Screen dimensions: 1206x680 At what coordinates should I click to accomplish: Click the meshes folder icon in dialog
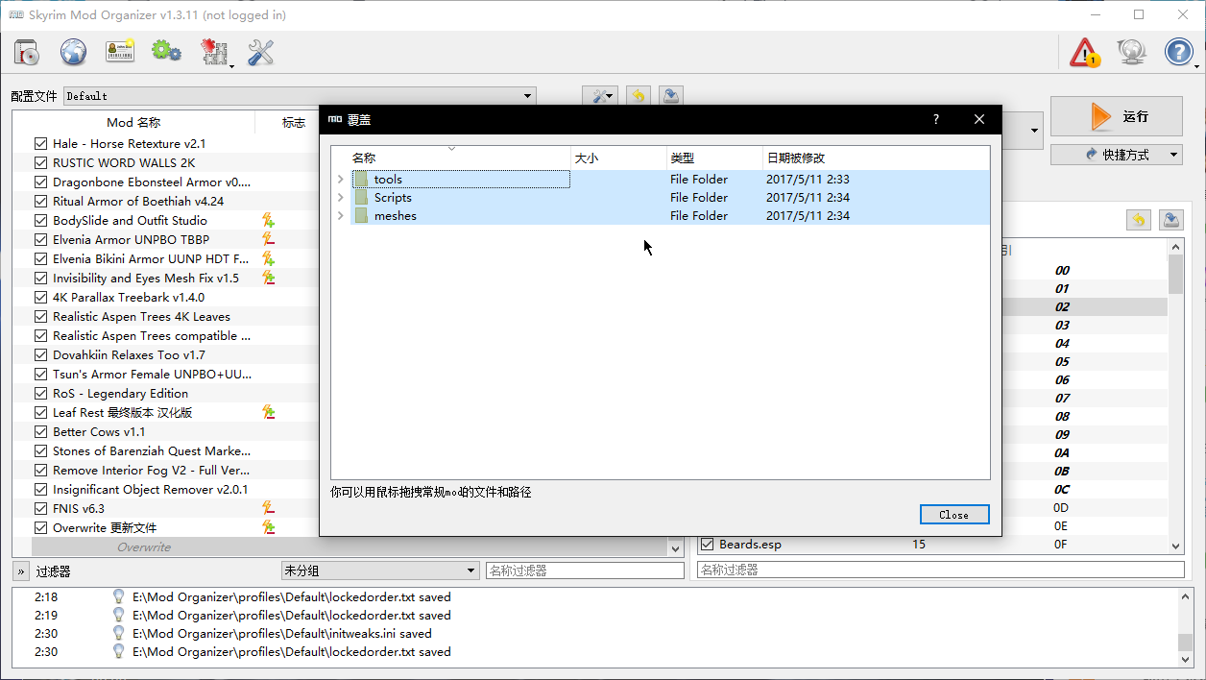coord(361,216)
